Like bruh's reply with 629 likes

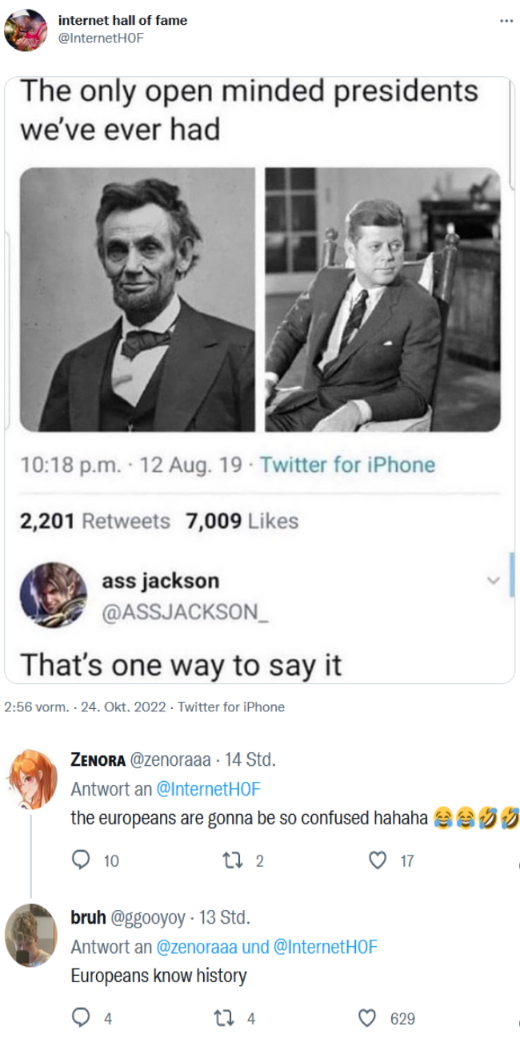pos(368,1018)
